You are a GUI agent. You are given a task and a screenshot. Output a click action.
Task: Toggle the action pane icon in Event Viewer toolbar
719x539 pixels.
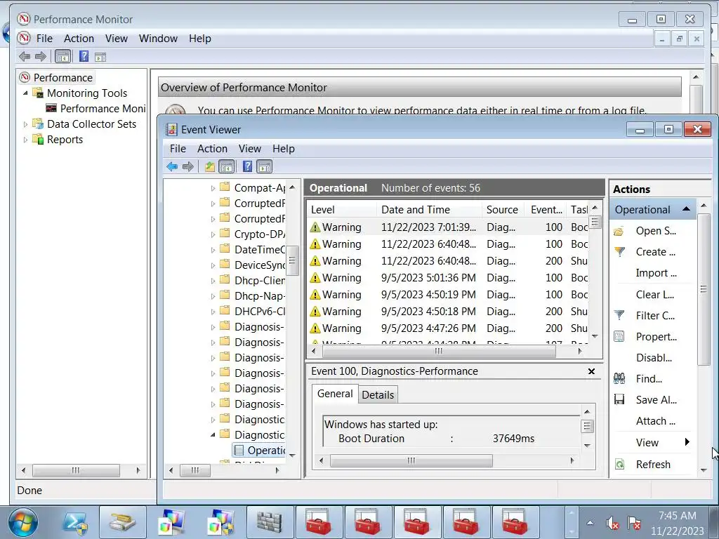[265, 166]
